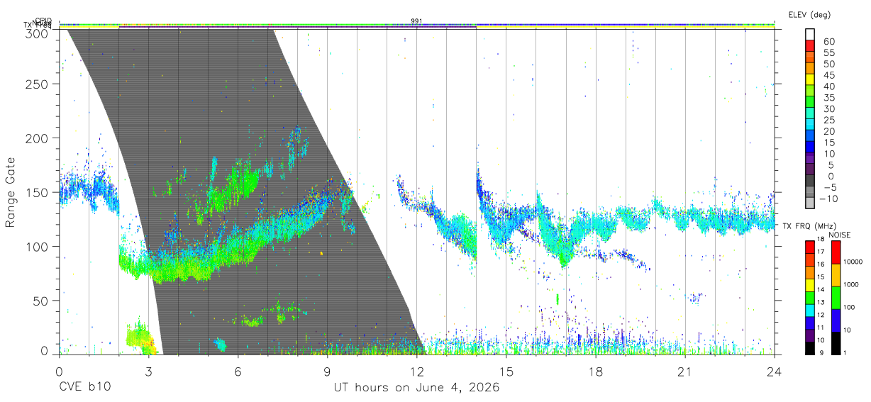Click the 20 degree ELEV scale label
Viewport: 871px width, 402px height.
(x=828, y=132)
